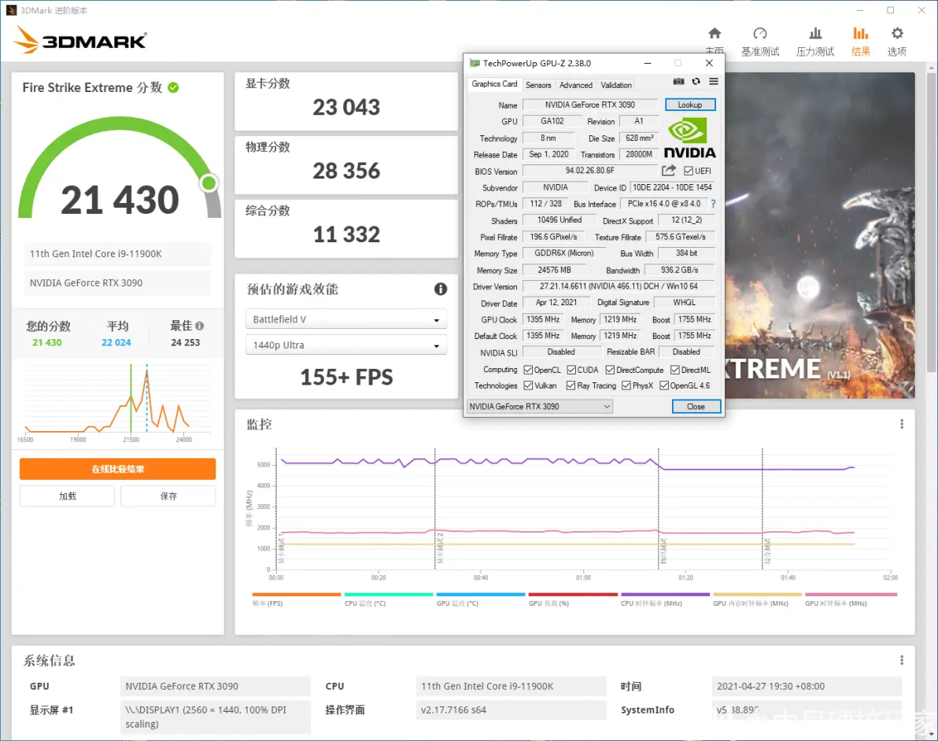Image resolution: width=938 pixels, height=741 pixels.
Task: Toggle the PhysX checkbox
Action: 626,385
